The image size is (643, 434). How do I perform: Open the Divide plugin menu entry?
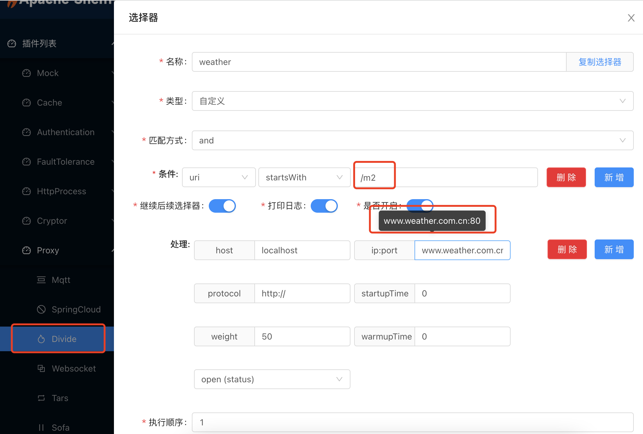point(63,339)
